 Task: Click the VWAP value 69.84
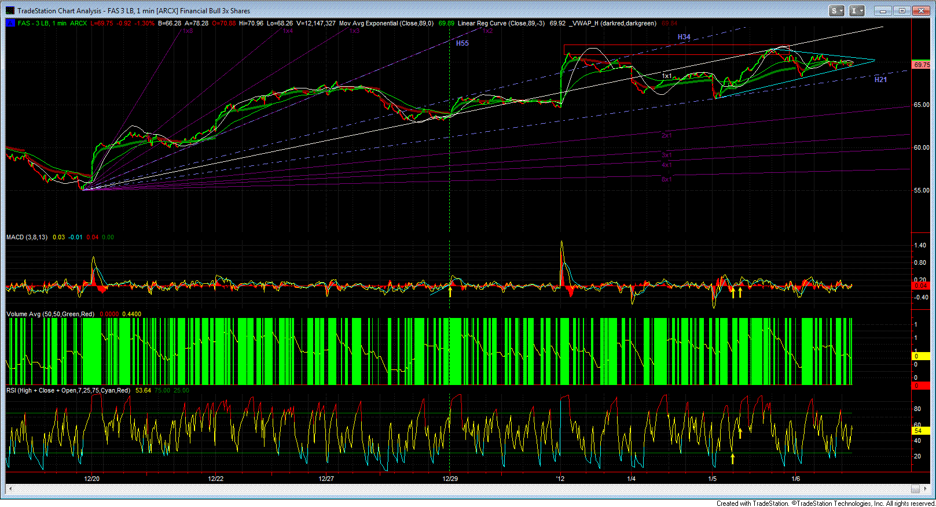(669, 23)
